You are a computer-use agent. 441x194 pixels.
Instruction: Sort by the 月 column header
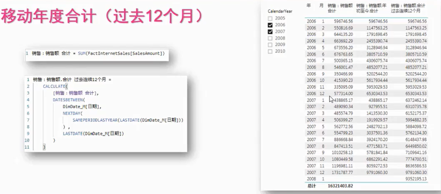point(321,5)
